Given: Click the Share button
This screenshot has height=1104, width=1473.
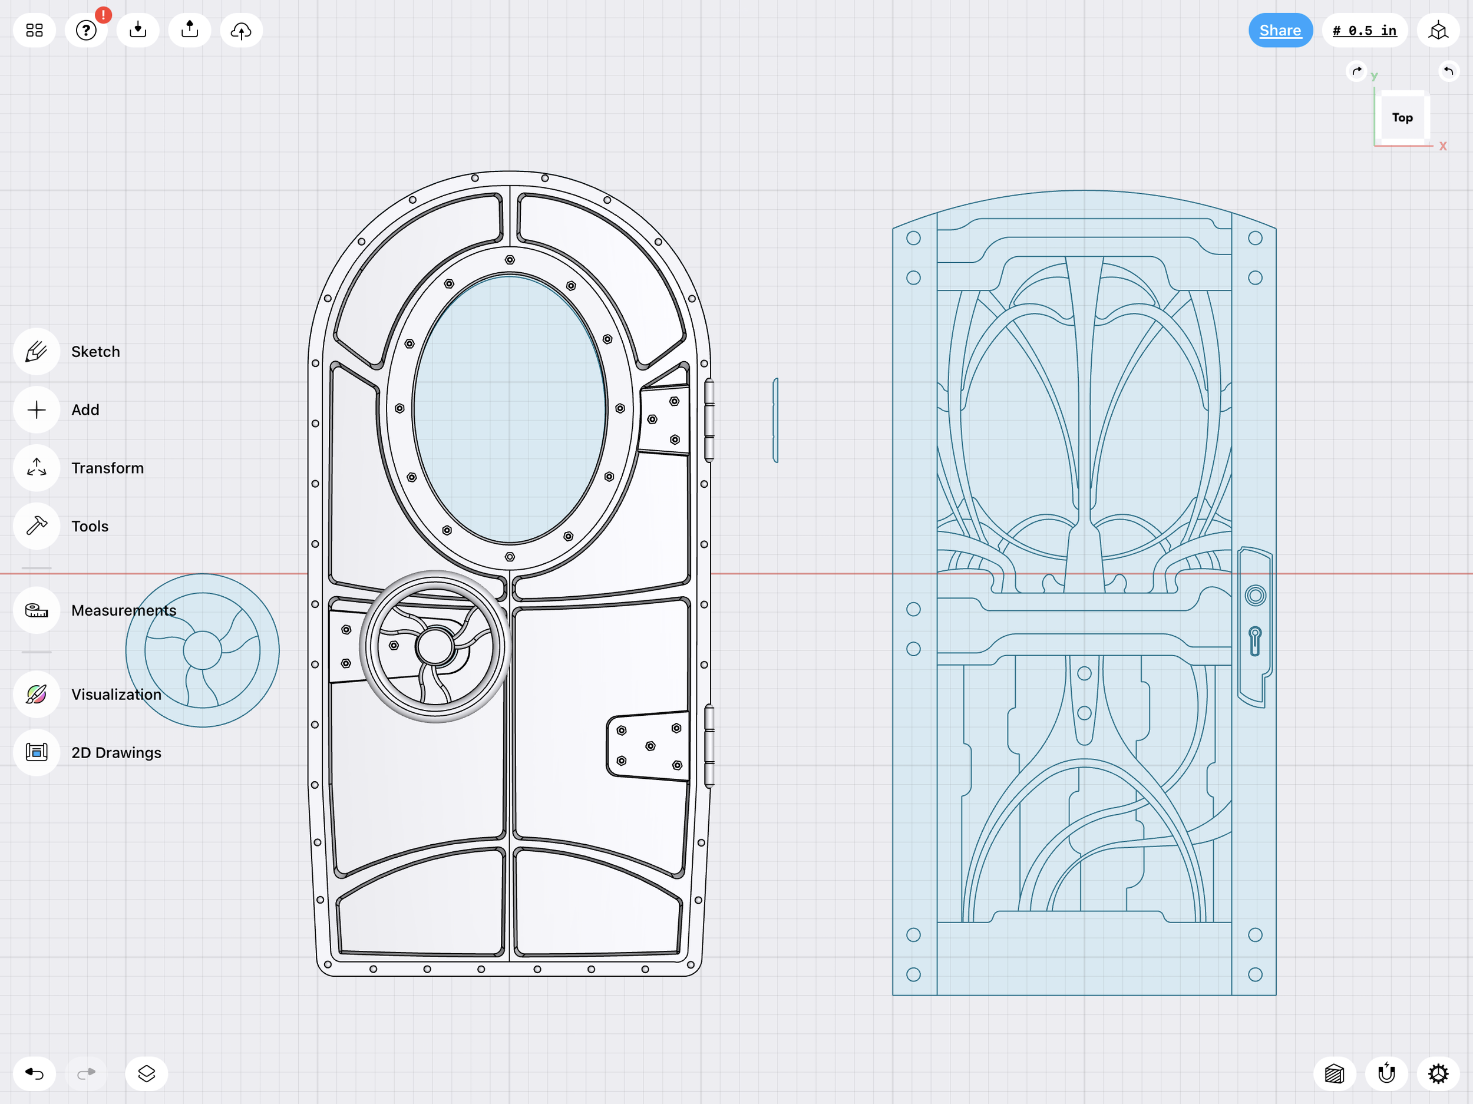Looking at the screenshot, I should tap(1280, 30).
